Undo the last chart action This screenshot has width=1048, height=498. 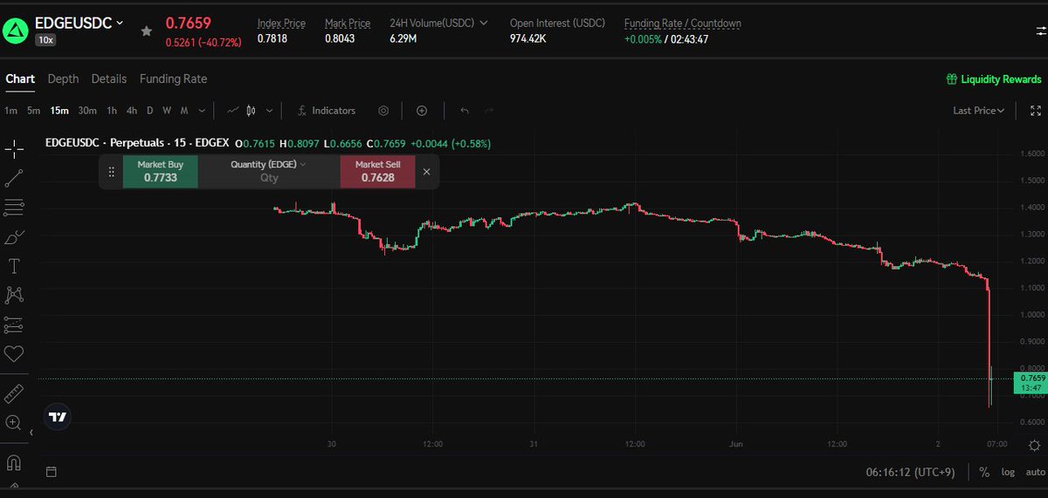point(465,111)
